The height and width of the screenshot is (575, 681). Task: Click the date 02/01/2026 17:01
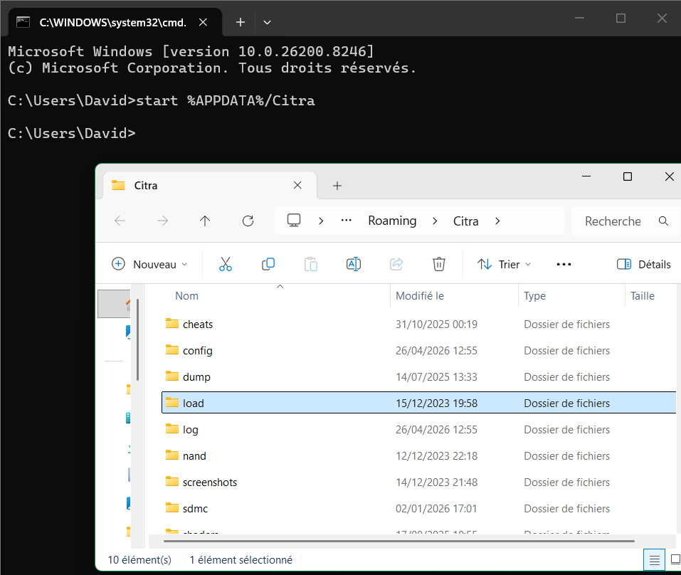click(x=436, y=509)
